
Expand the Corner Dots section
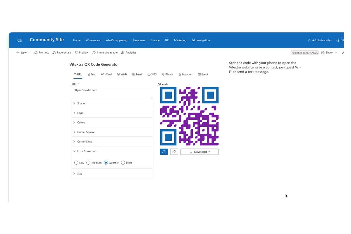coord(112,142)
